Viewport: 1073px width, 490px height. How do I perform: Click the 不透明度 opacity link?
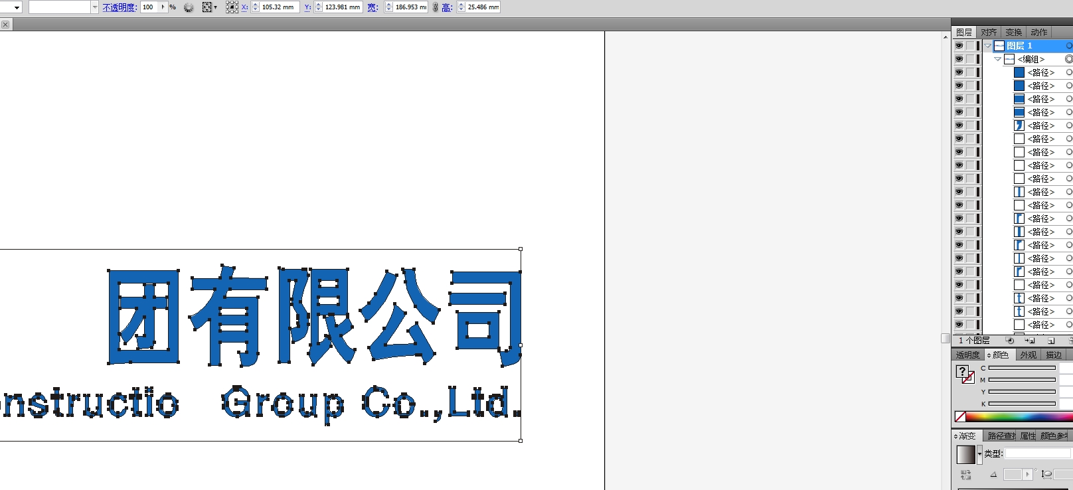click(x=120, y=7)
